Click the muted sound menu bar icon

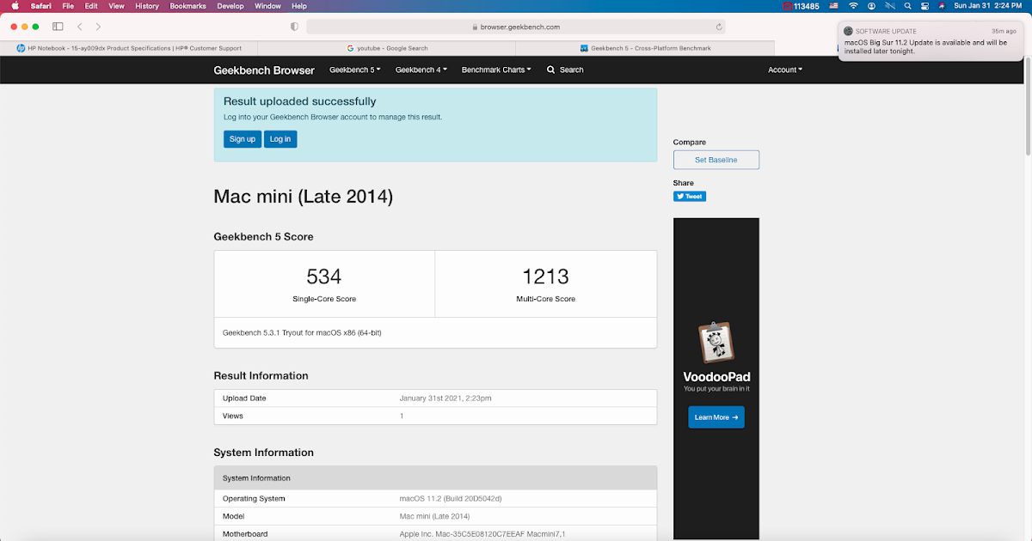coord(890,6)
